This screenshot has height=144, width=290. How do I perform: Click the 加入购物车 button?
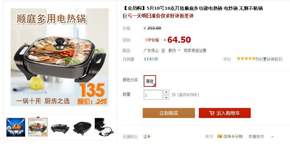pos(225,113)
